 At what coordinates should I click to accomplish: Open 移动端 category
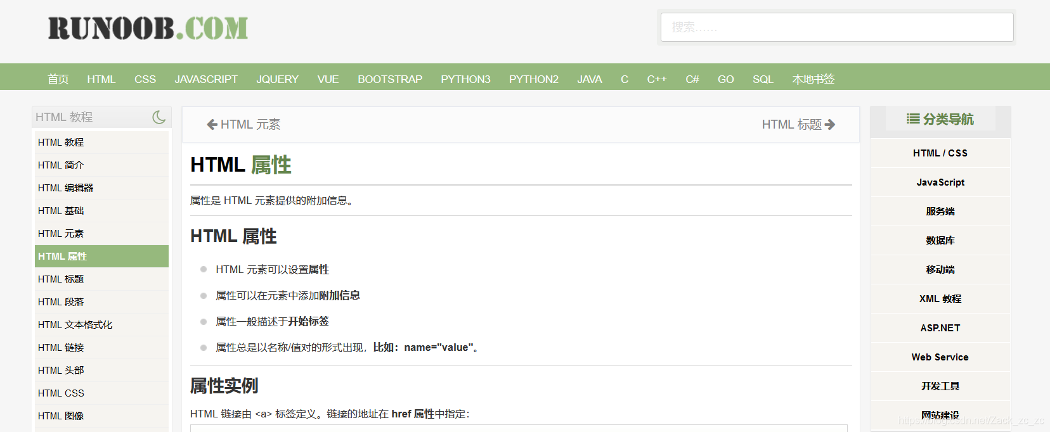(x=940, y=270)
